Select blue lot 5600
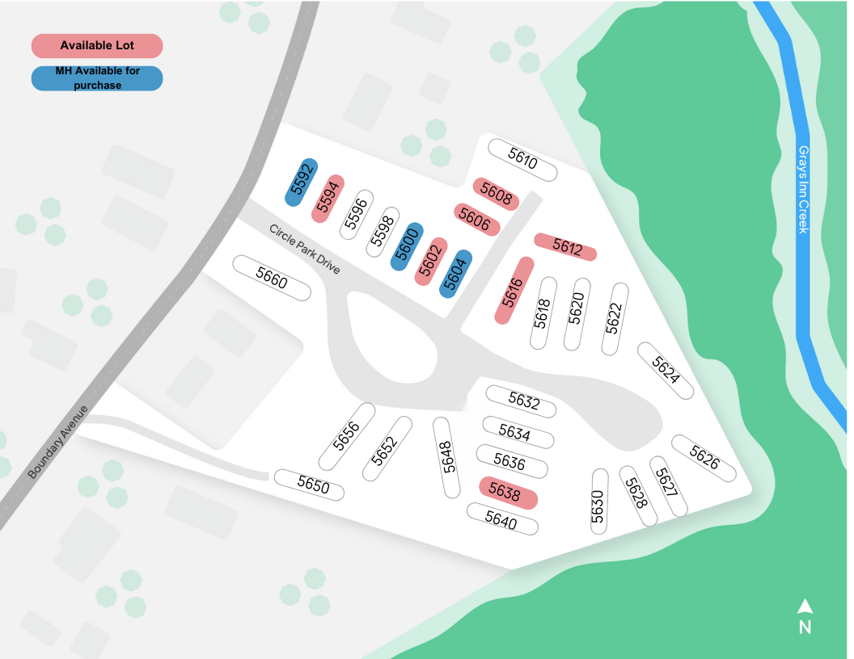854x659 pixels. (407, 246)
